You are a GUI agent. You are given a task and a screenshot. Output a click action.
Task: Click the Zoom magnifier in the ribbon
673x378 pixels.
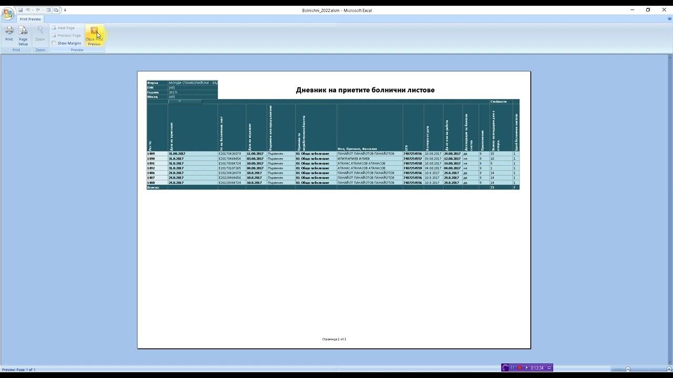click(40, 33)
